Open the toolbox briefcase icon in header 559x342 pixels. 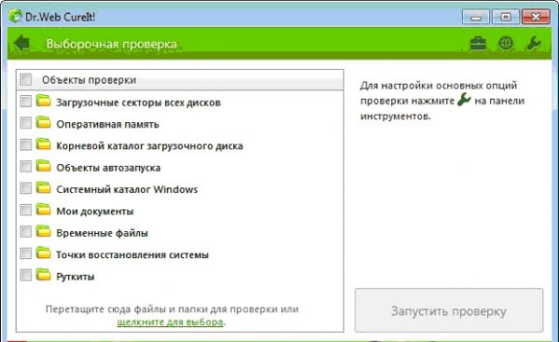(x=478, y=44)
